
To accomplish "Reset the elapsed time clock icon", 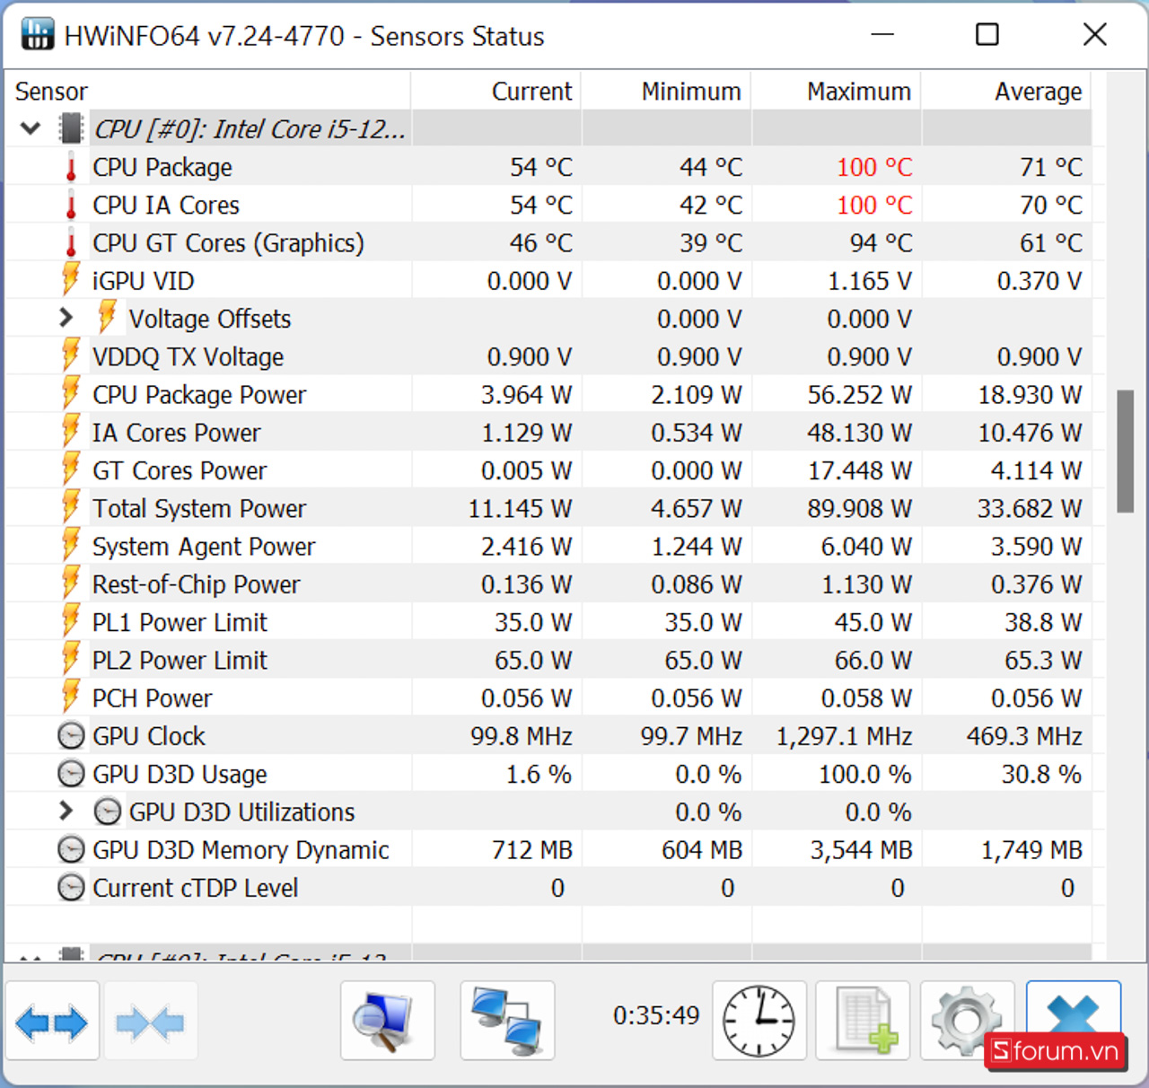I will click(x=759, y=1022).
